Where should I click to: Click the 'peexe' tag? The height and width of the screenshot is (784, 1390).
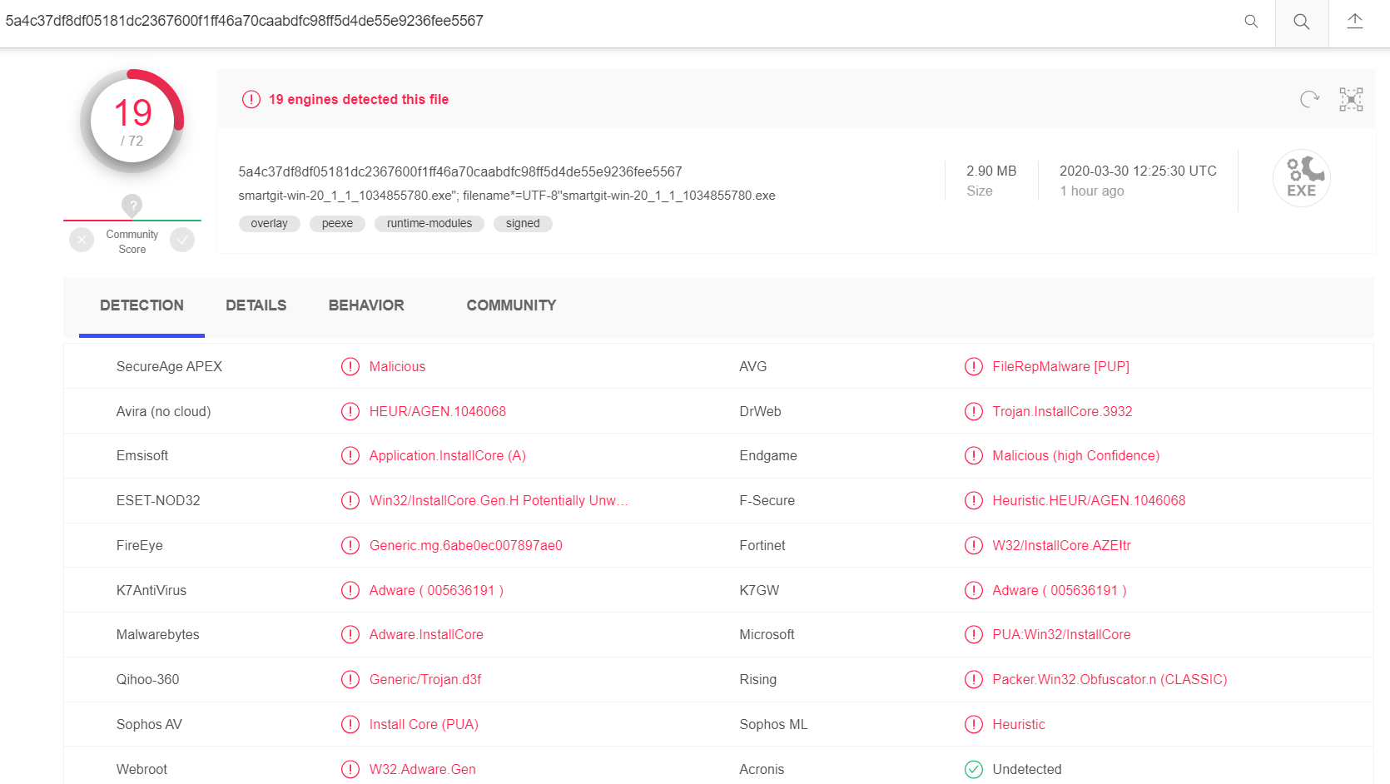tap(337, 223)
